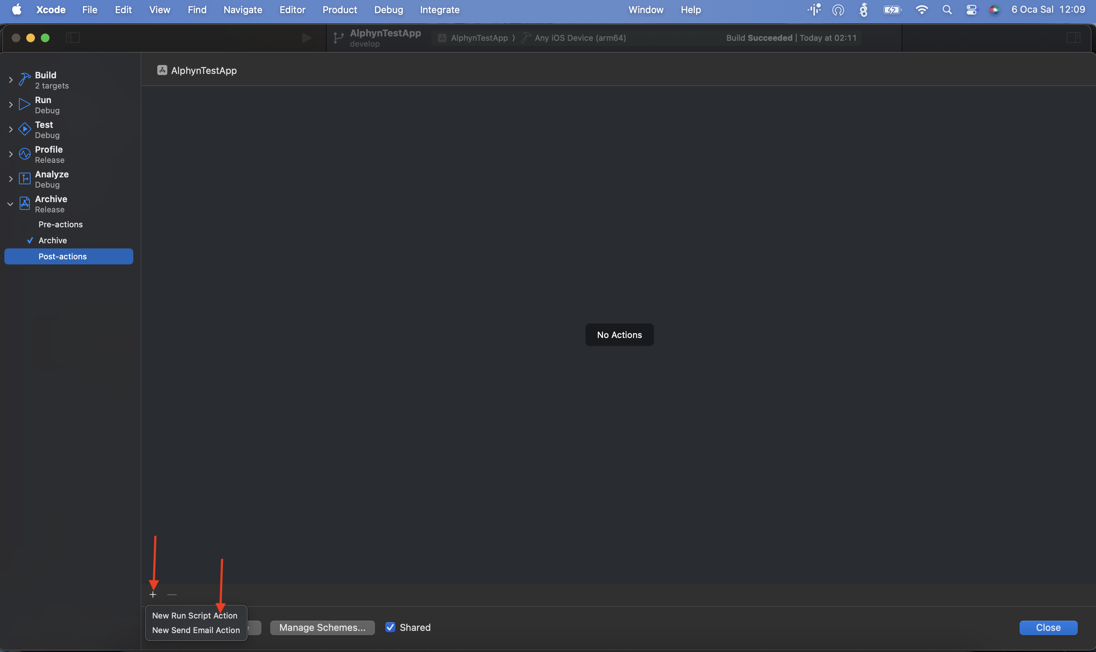Click the Run play triangle icon
Screen dimensions: 1096x652
[25, 105]
